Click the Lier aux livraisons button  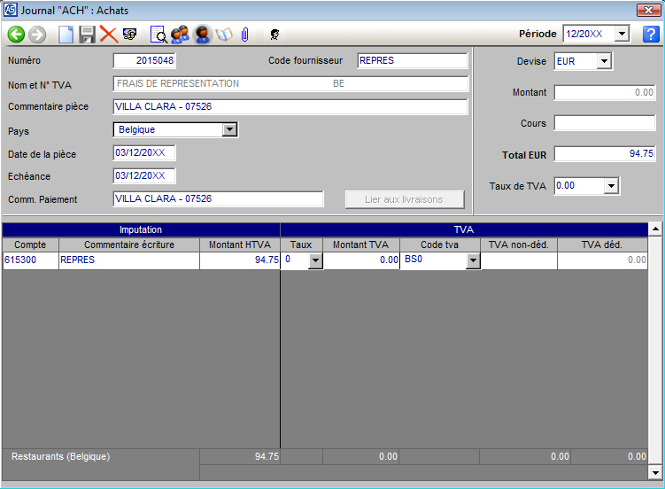pyautogui.click(x=404, y=199)
